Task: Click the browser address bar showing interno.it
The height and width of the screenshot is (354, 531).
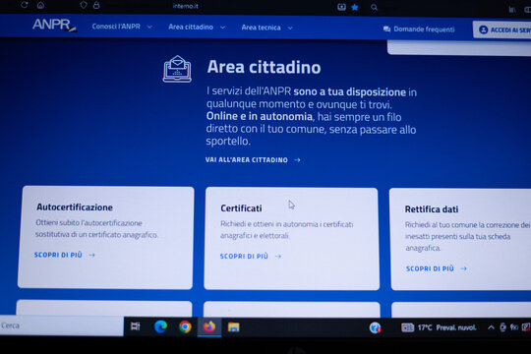Action: tap(185, 6)
